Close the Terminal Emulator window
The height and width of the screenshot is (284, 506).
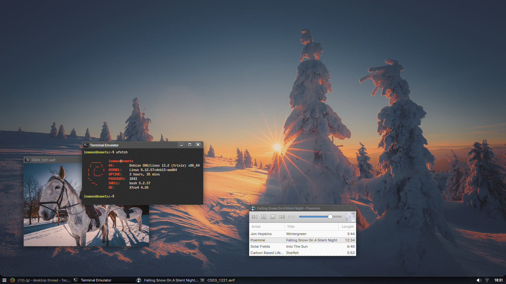pos(198,145)
